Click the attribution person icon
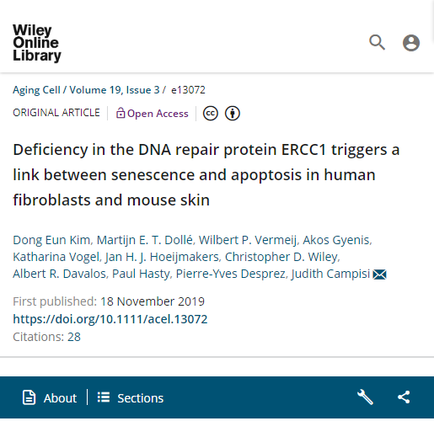434x421 pixels. (x=233, y=114)
